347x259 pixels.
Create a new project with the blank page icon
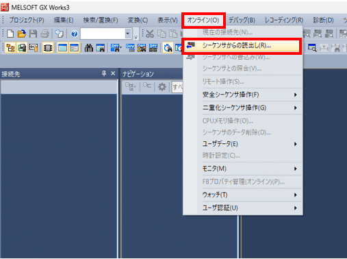[x=10, y=34]
